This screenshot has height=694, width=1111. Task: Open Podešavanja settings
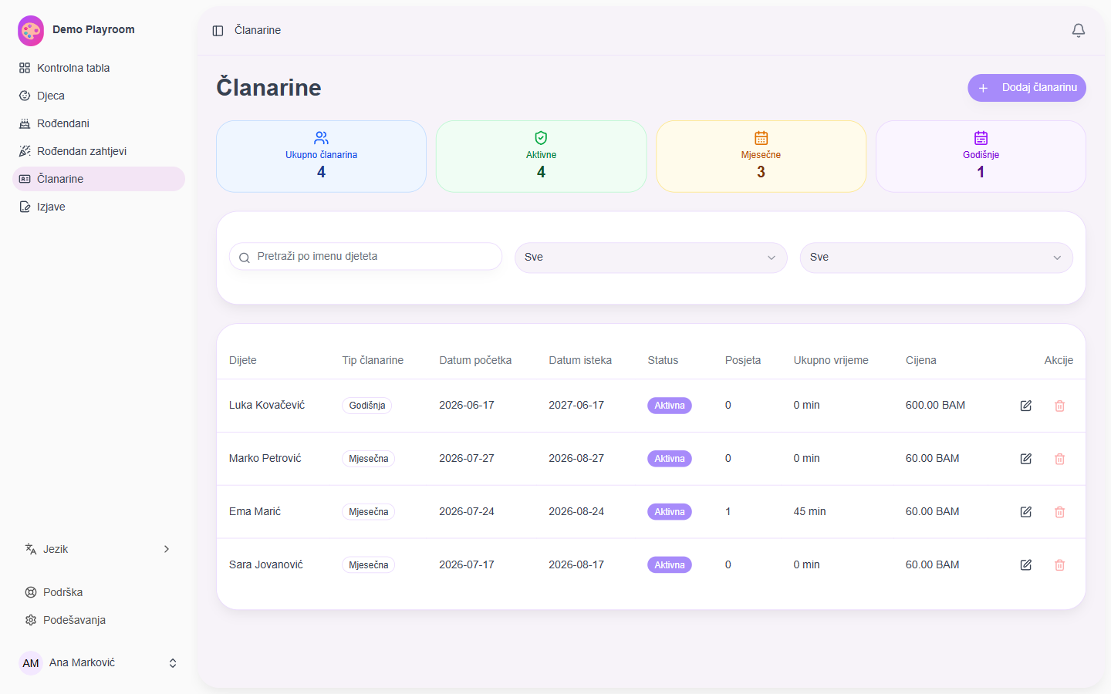[x=99, y=620]
